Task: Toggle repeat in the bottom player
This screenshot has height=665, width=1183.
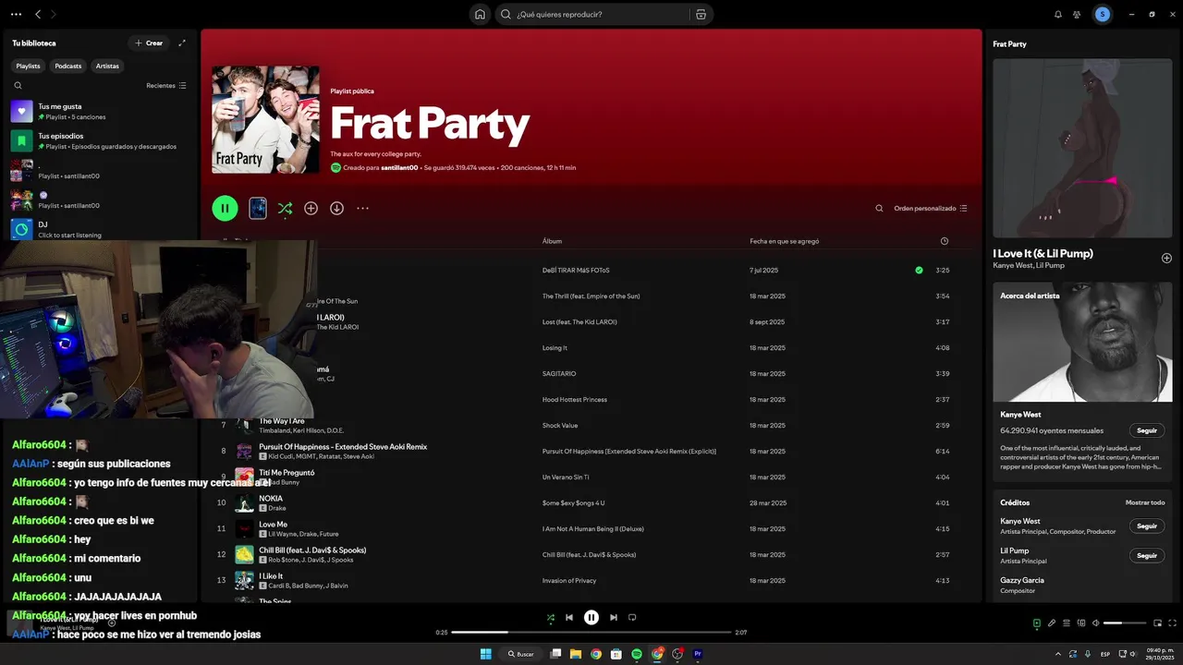Action: 632,617
